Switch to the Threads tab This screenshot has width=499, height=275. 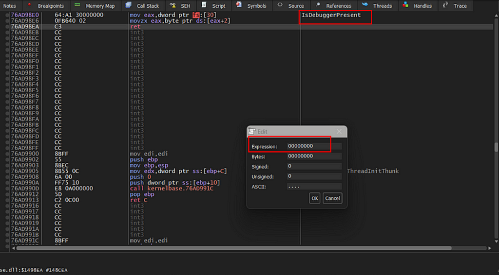pos(378,6)
